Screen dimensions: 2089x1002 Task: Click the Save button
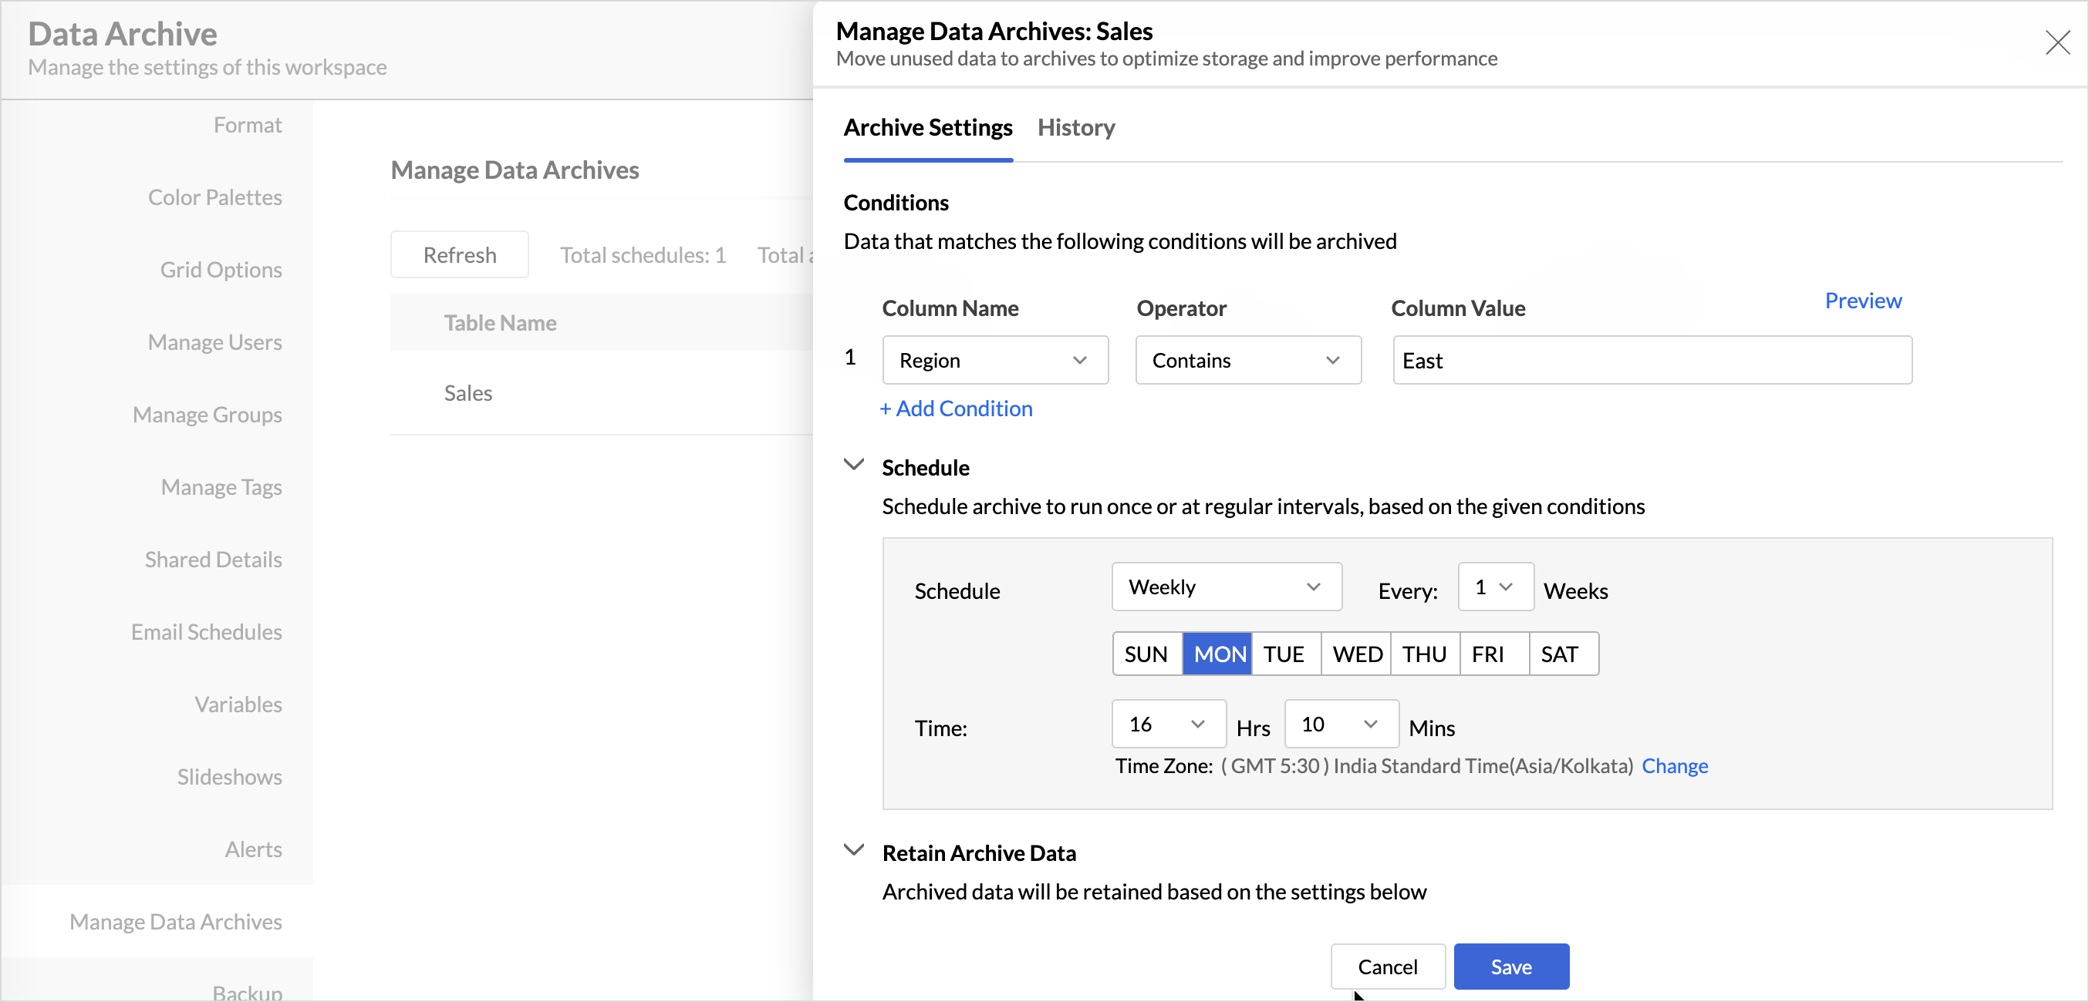[1510, 967]
